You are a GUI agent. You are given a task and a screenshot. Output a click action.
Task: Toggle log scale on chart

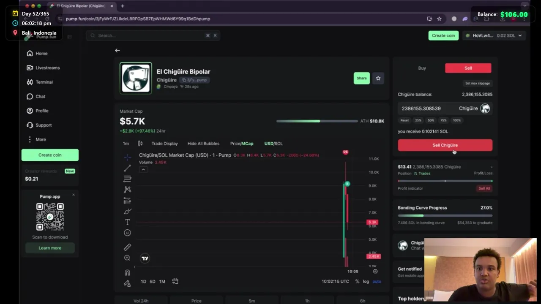366,282
